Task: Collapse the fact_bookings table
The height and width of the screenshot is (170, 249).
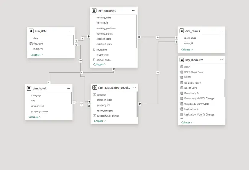Action: click(99, 64)
